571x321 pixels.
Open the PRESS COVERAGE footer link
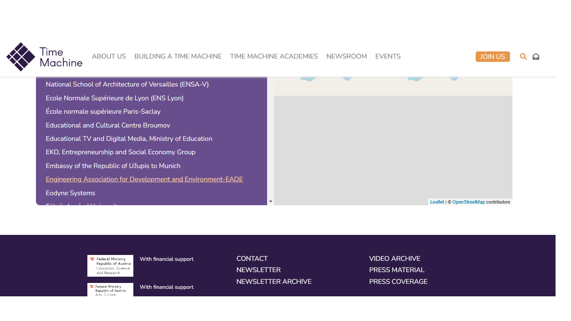click(x=398, y=282)
